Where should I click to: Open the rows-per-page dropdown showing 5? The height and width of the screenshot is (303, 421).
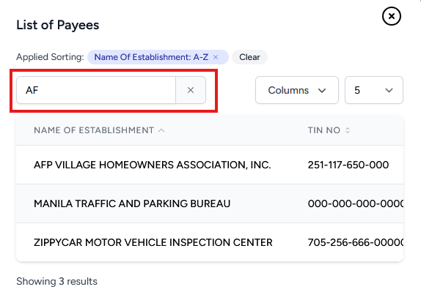(374, 90)
